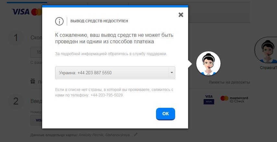Click step 2 number circle

[16, 101]
